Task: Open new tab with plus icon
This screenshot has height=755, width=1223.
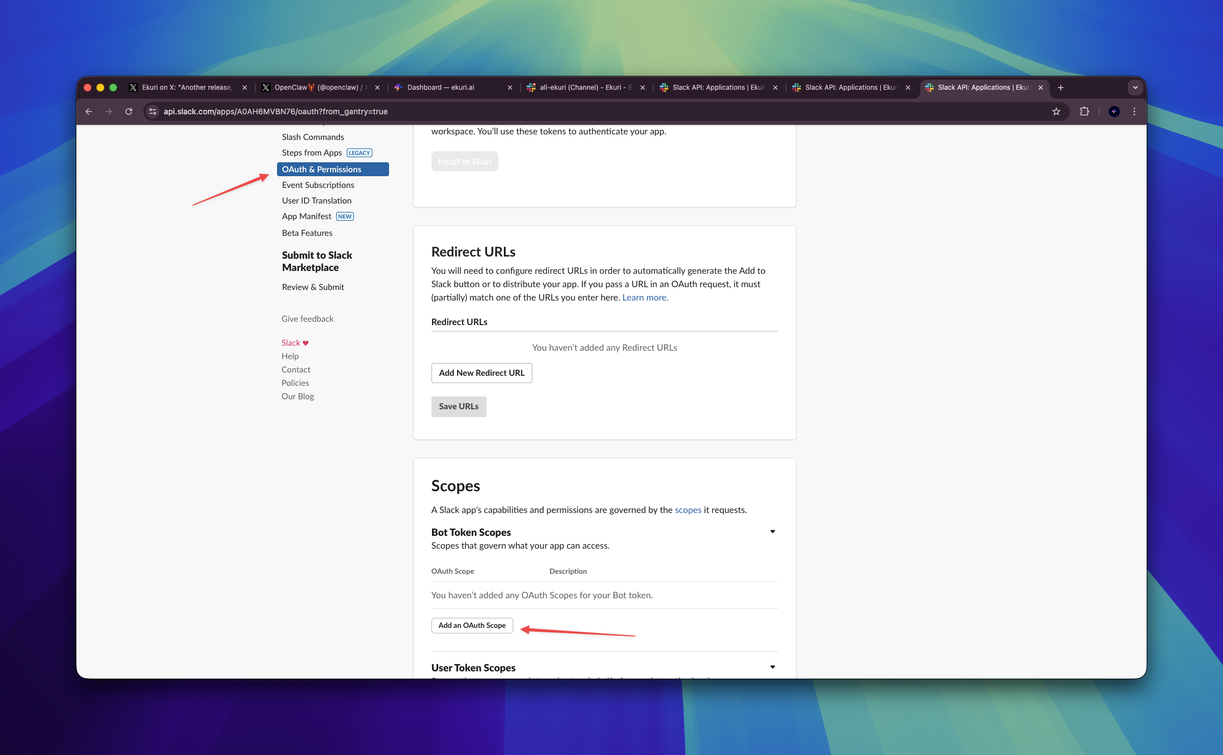Action: pos(1061,88)
